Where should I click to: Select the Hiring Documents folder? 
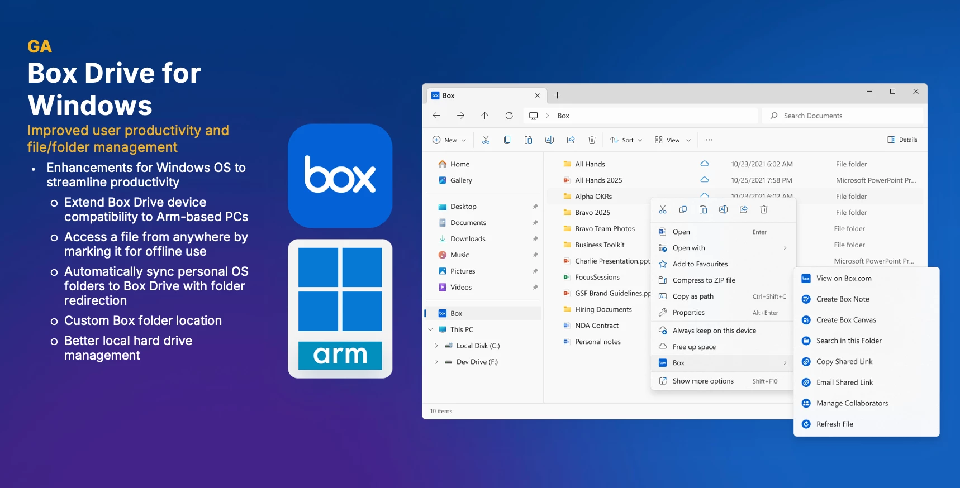click(x=603, y=309)
